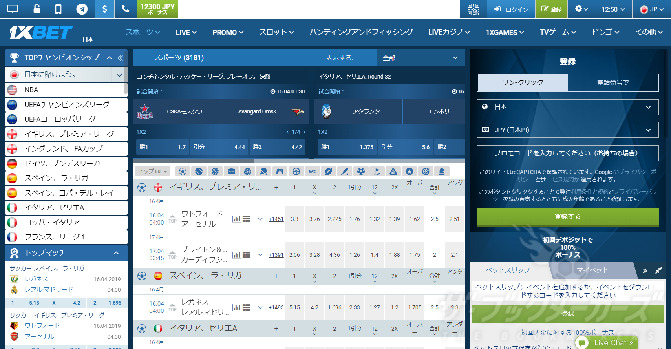Open the LIVE main menu

coord(186,32)
